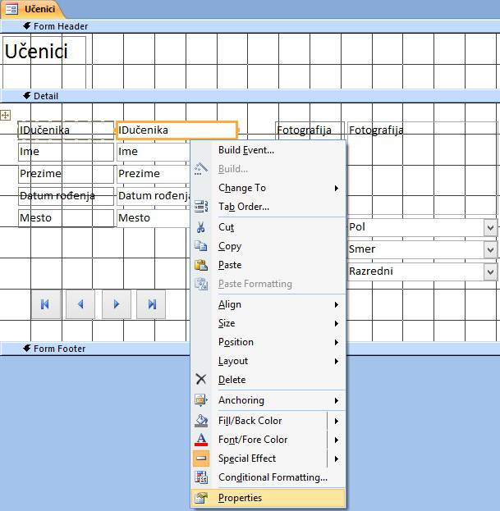Image resolution: width=500 pixels, height=511 pixels.
Task: Click the Font/Fore Color letter icon
Action: tap(201, 440)
